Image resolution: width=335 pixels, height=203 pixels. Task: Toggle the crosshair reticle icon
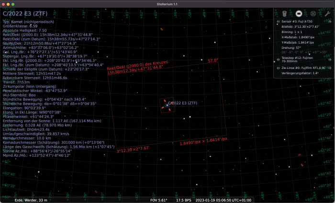[x=284, y=13]
